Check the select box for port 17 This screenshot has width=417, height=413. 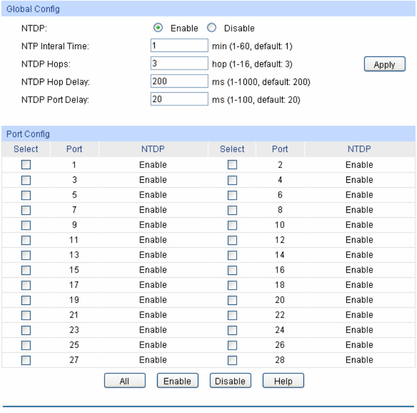pyautogui.click(x=26, y=285)
